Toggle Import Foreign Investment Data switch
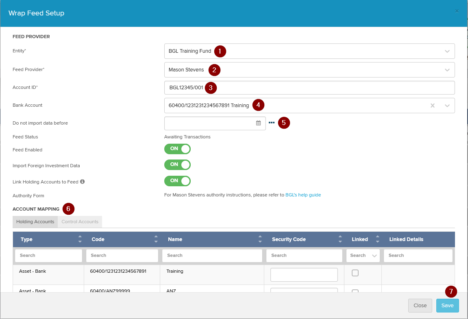Image resolution: width=468 pixels, height=319 pixels. point(177,165)
